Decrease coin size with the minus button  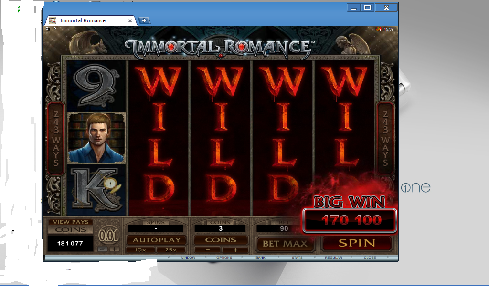[x=102, y=249]
